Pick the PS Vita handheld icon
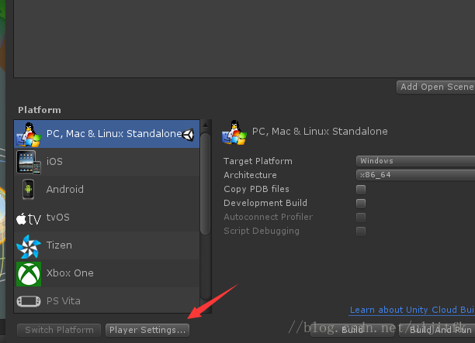 click(x=29, y=301)
